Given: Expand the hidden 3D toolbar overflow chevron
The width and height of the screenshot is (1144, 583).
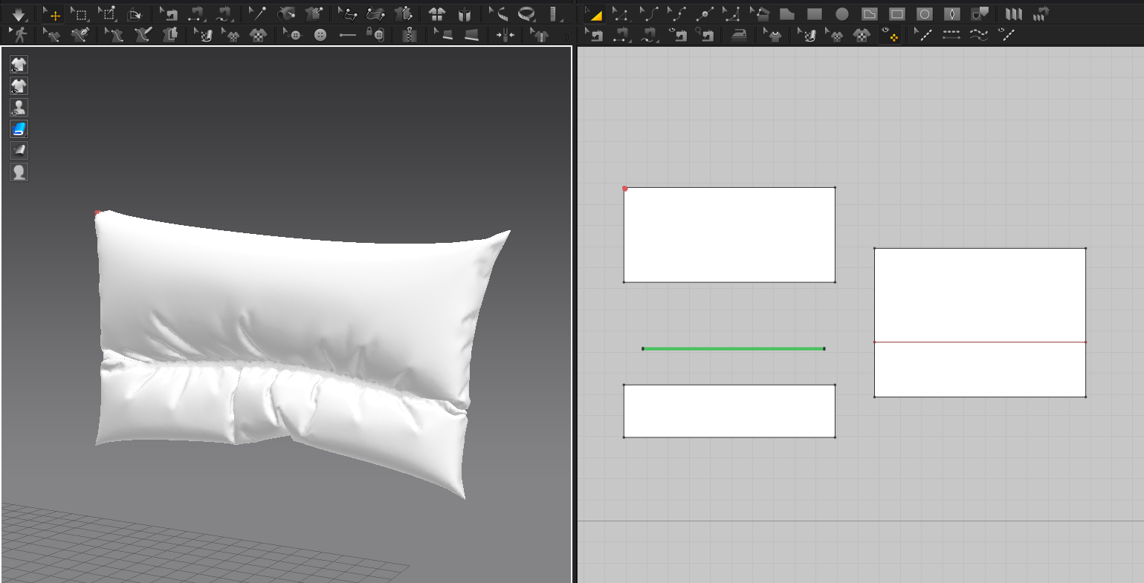Looking at the screenshot, I should 567,35.
